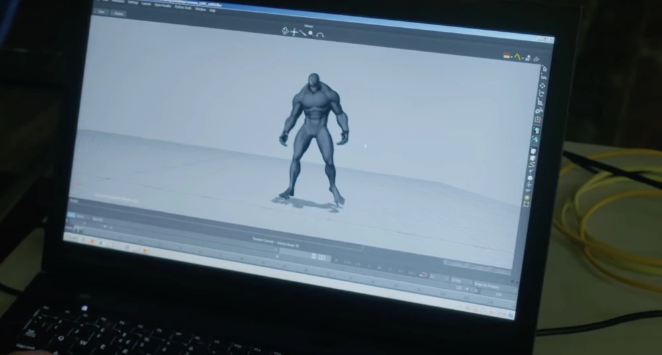
Task: Toggle the teal cube display mode icon
Action: coord(536,130)
